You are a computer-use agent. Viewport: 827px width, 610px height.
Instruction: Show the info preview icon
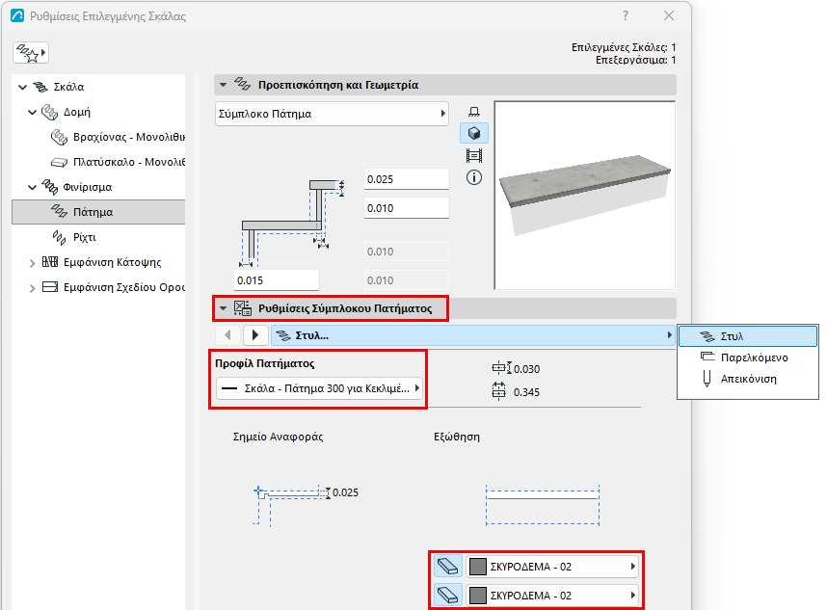coord(473,177)
